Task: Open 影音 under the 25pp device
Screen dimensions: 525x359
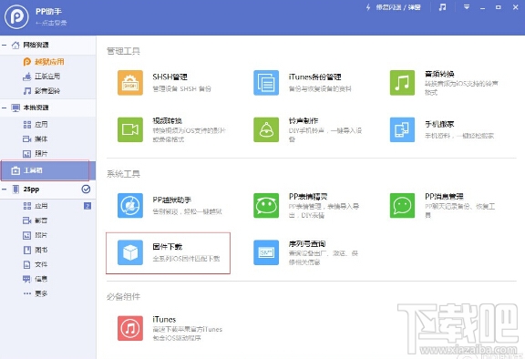Action: click(x=36, y=221)
